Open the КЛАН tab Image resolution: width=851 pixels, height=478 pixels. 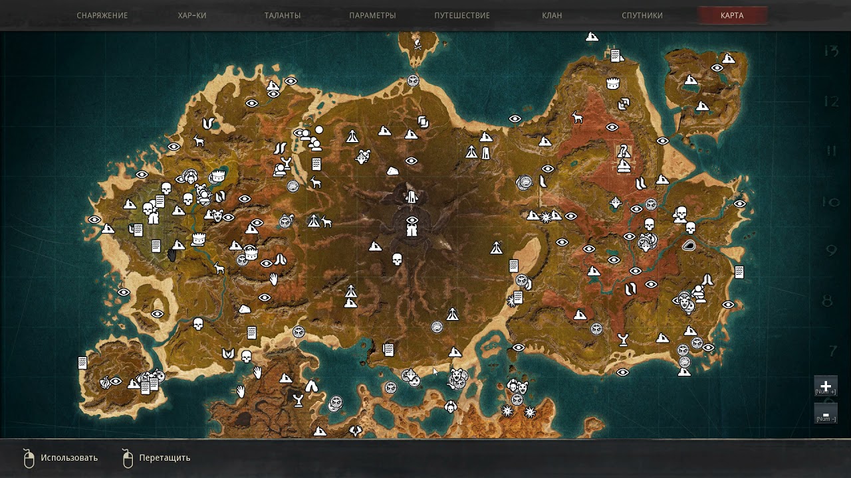tap(552, 15)
